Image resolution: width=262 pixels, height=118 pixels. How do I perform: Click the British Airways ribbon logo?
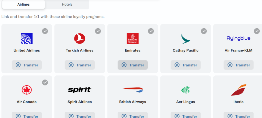(x=133, y=90)
